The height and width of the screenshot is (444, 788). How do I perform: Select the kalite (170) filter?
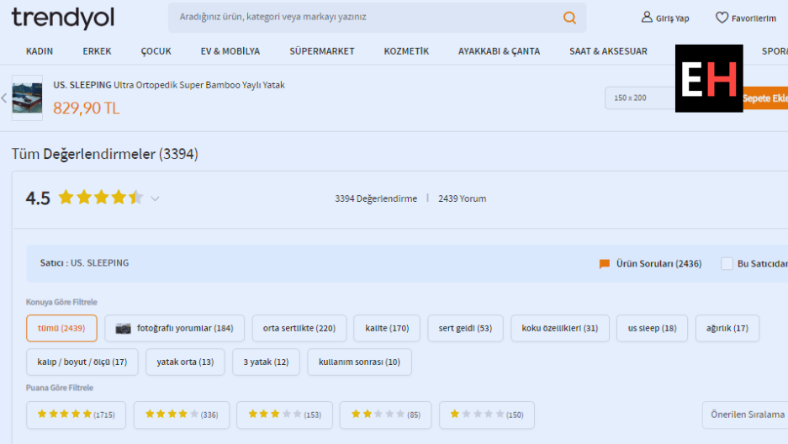pyautogui.click(x=387, y=329)
